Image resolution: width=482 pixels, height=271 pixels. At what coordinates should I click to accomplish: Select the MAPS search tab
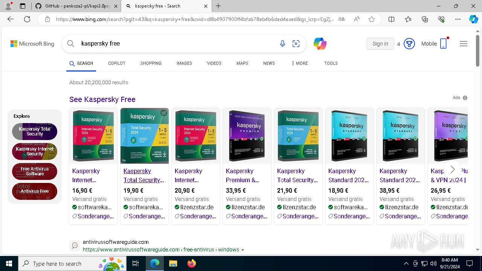click(242, 63)
